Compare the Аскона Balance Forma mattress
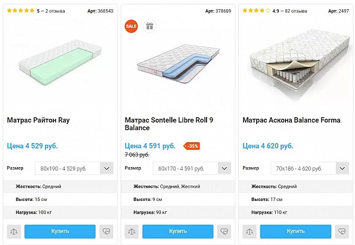 249,231
